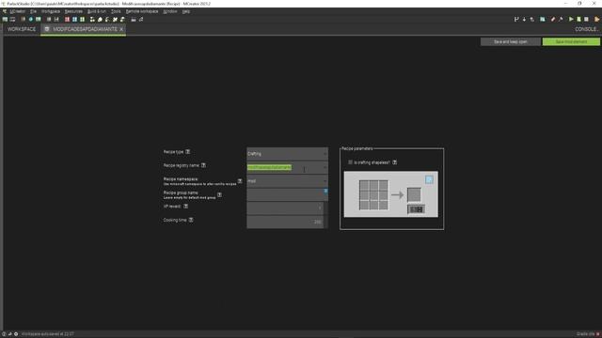
Task: Open help for Recipe namespace
Action: click(240, 181)
